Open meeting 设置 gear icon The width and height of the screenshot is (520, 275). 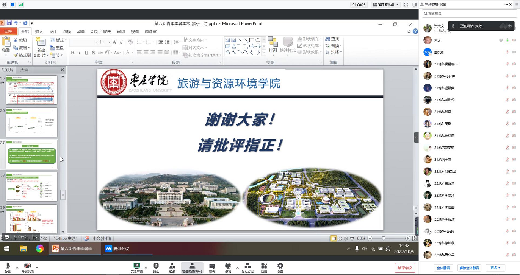(280, 267)
